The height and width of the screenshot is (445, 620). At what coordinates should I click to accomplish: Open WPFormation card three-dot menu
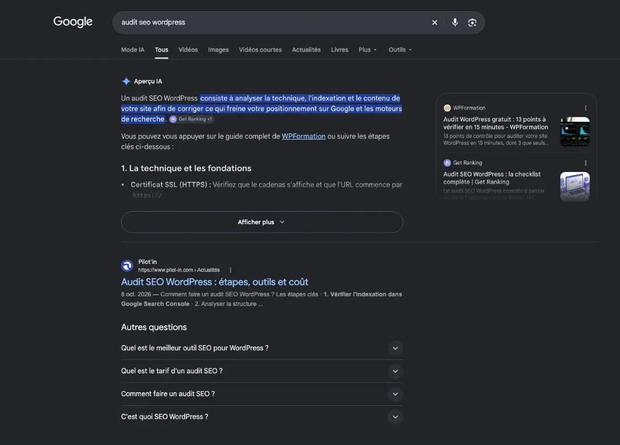pos(585,108)
